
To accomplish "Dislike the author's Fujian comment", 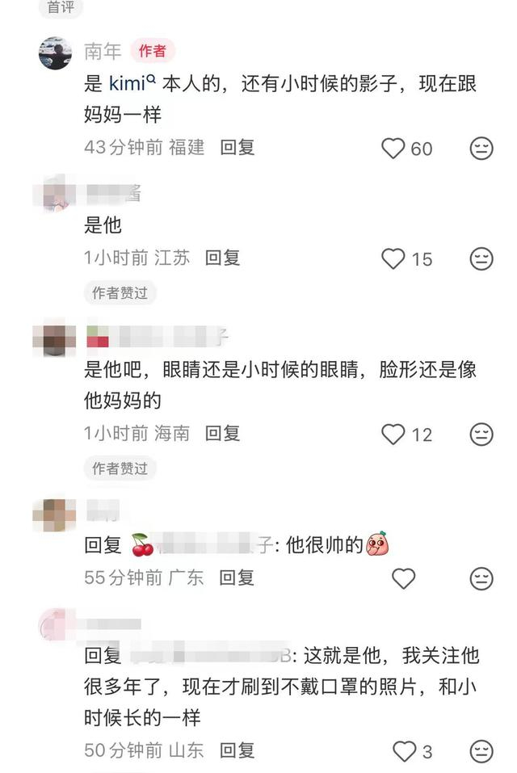I will (481, 149).
